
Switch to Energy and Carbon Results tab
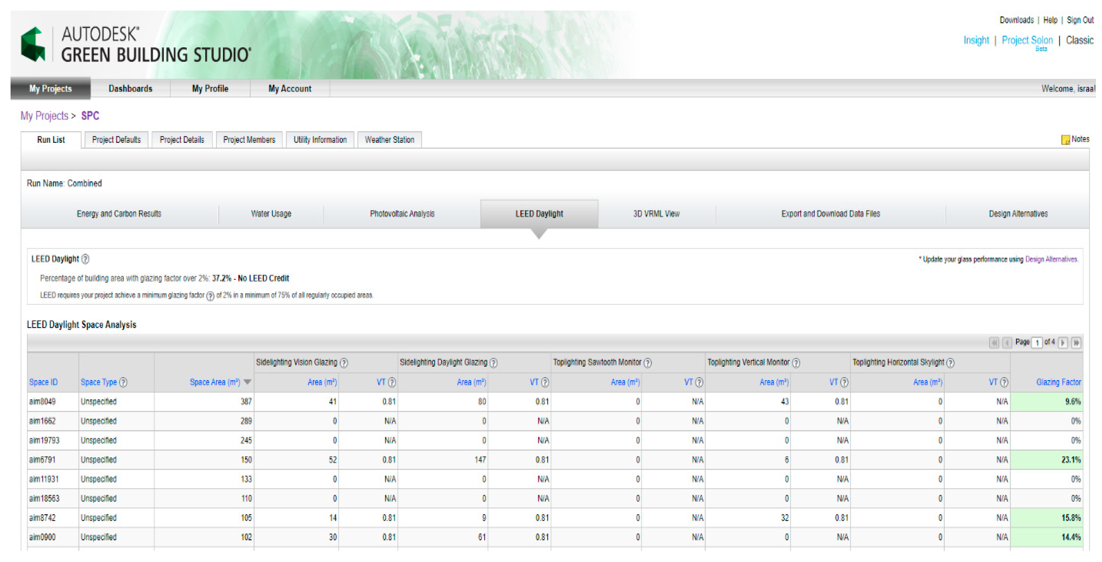click(119, 214)
